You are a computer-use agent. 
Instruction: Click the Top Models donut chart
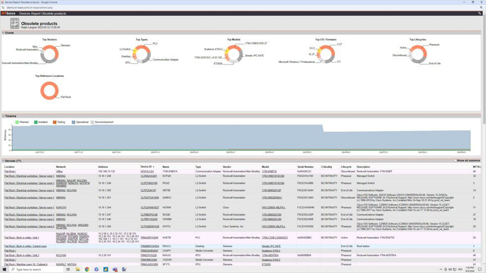[234, 54]
